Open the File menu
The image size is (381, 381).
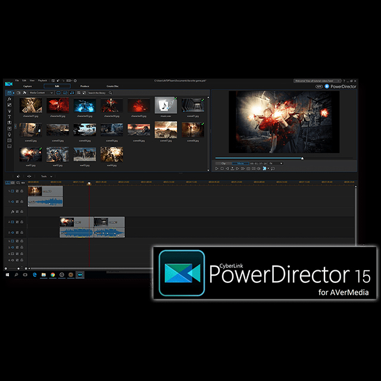point(17,80)
